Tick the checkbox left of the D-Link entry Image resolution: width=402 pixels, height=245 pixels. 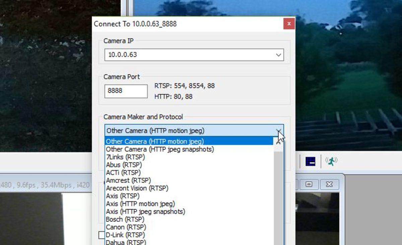coord(102,235)
